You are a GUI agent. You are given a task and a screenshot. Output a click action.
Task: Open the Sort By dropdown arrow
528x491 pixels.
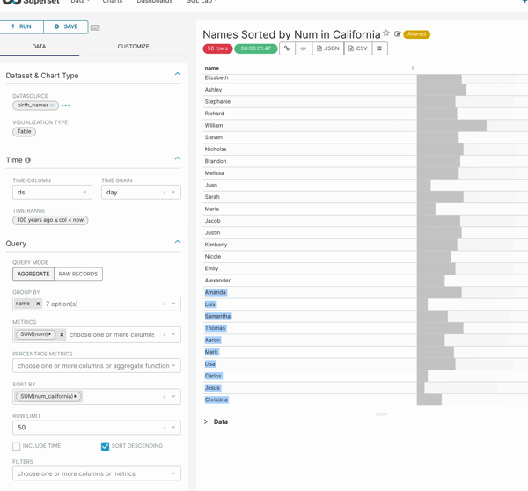[x=173, y=396]
